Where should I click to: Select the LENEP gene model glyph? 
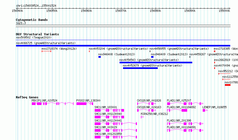click(x=205, y=110)
